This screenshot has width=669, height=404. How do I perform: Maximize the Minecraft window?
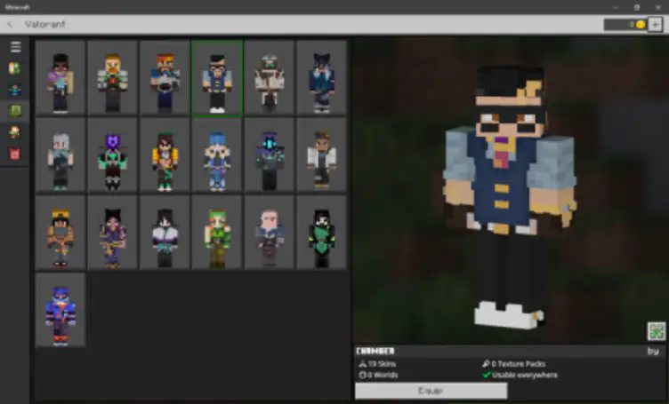click(637, 7)
